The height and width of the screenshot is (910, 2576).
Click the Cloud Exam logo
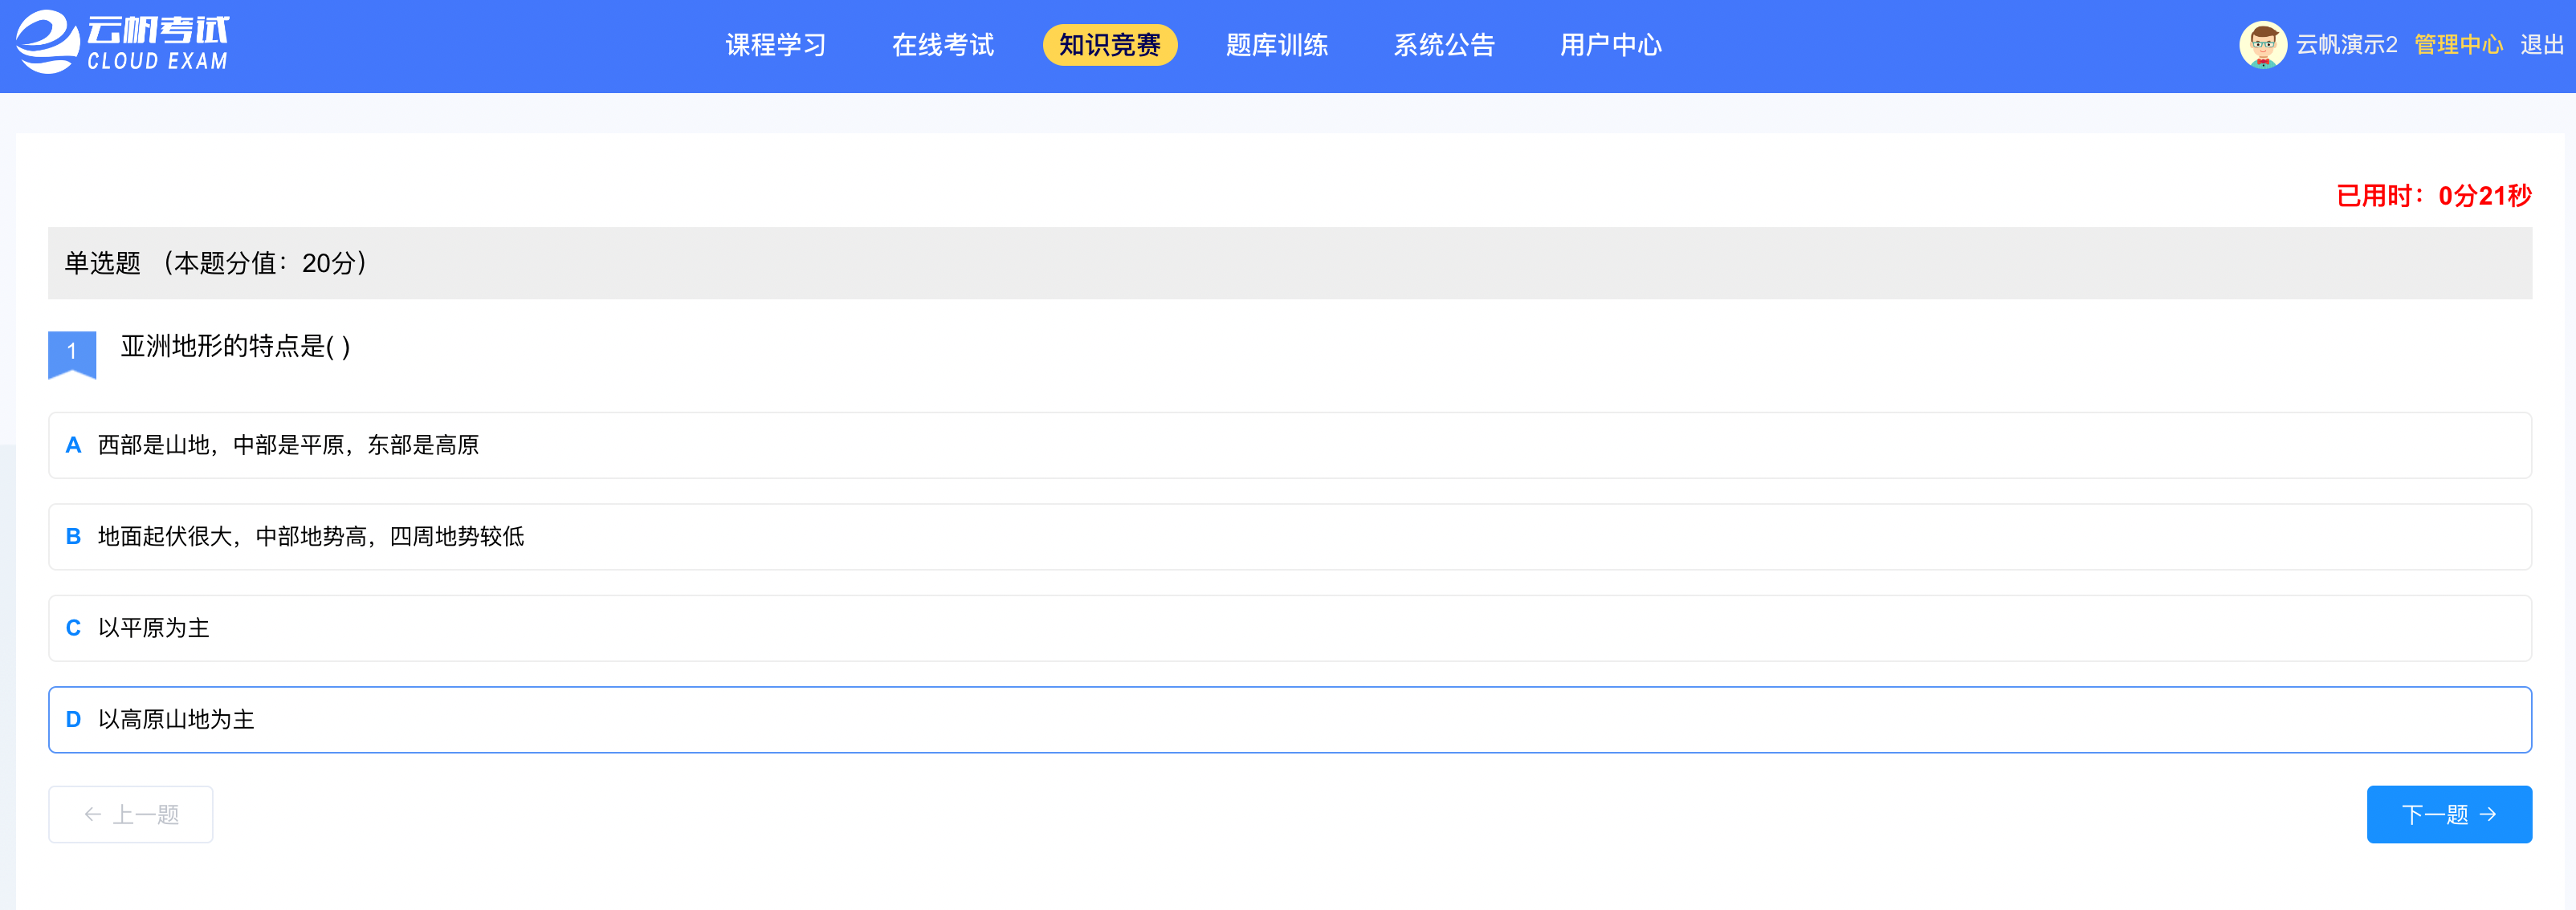point(123,43)
